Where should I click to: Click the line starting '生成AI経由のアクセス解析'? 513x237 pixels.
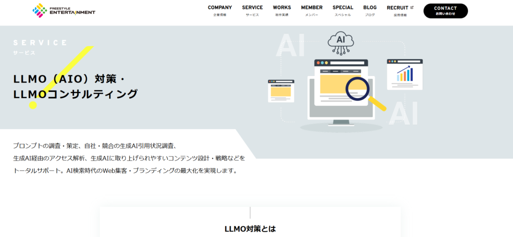[x=129, y=158]
